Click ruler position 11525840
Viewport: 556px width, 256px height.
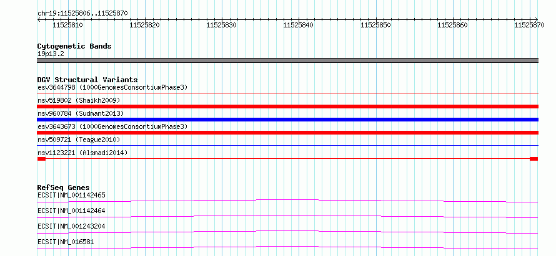(x=299, y=25)
